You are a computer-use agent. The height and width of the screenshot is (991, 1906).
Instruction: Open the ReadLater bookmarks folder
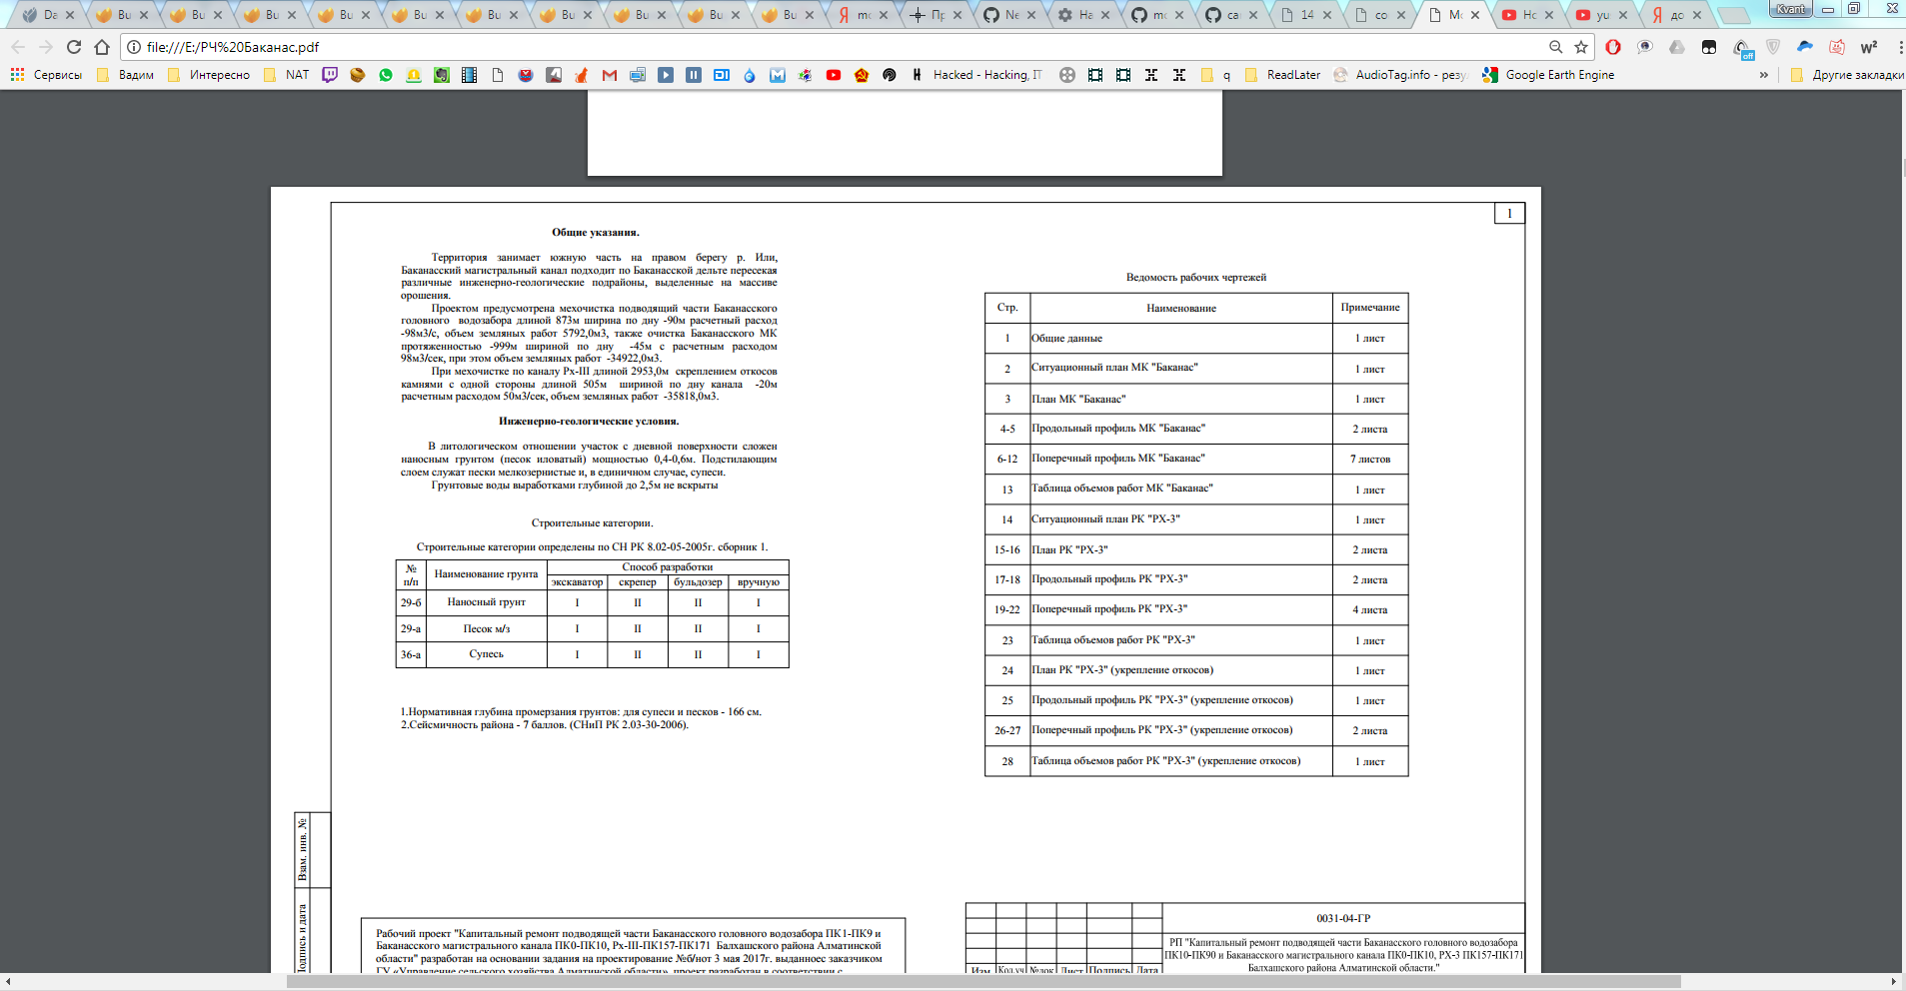[x=1283, y=75]
